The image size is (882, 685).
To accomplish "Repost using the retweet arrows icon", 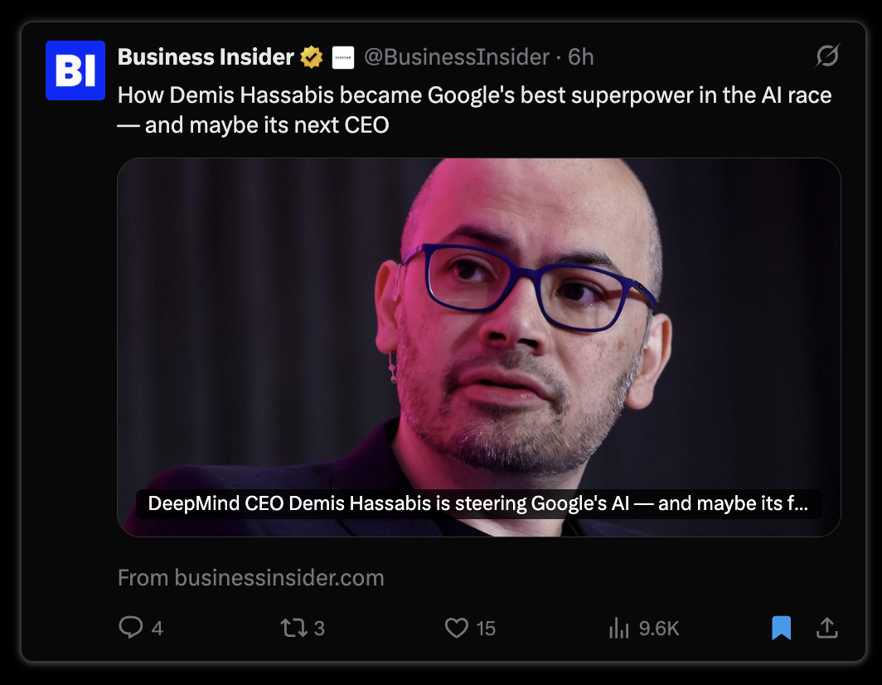I will [294, 628].
